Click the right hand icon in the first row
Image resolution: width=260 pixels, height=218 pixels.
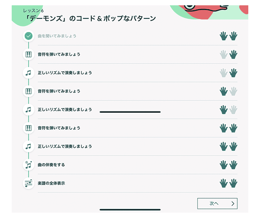[233, 36]
